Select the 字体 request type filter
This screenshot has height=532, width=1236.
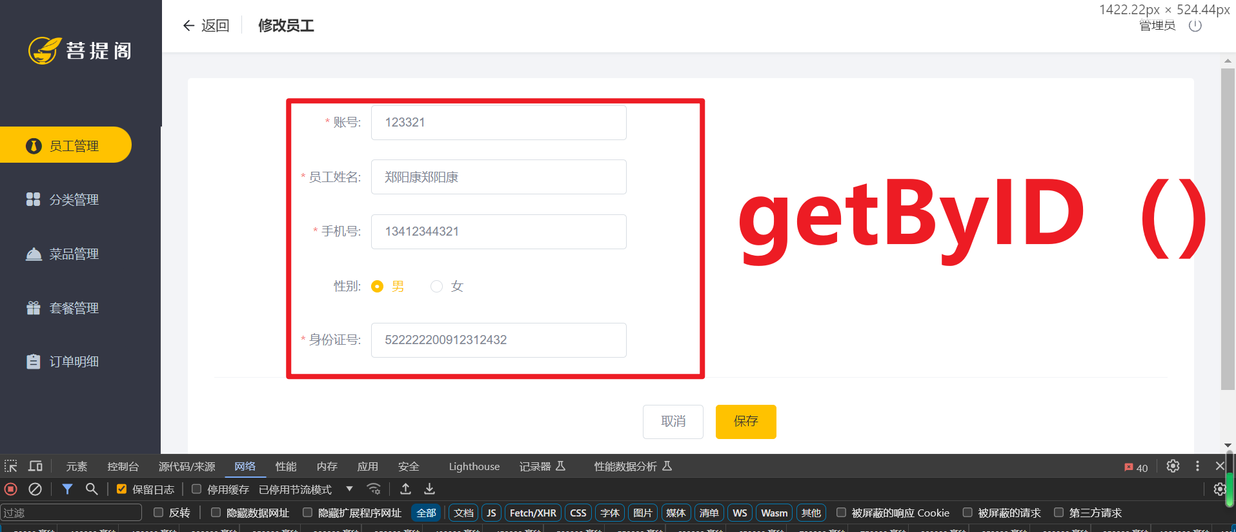tap(610, 513)
